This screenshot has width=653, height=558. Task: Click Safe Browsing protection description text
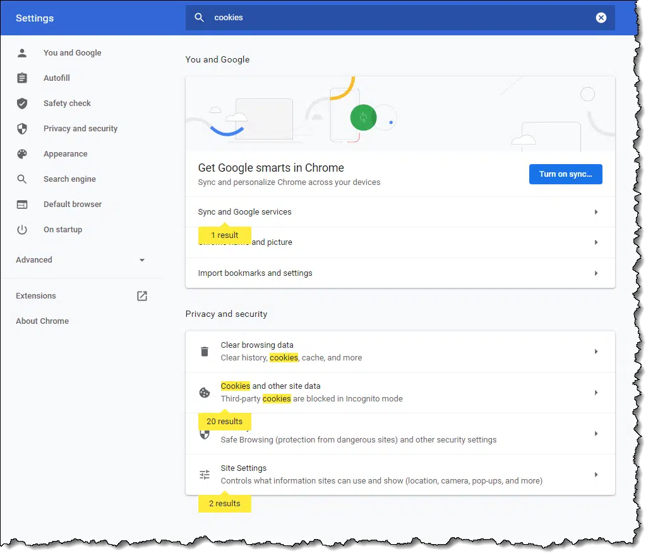coord(358,440)
